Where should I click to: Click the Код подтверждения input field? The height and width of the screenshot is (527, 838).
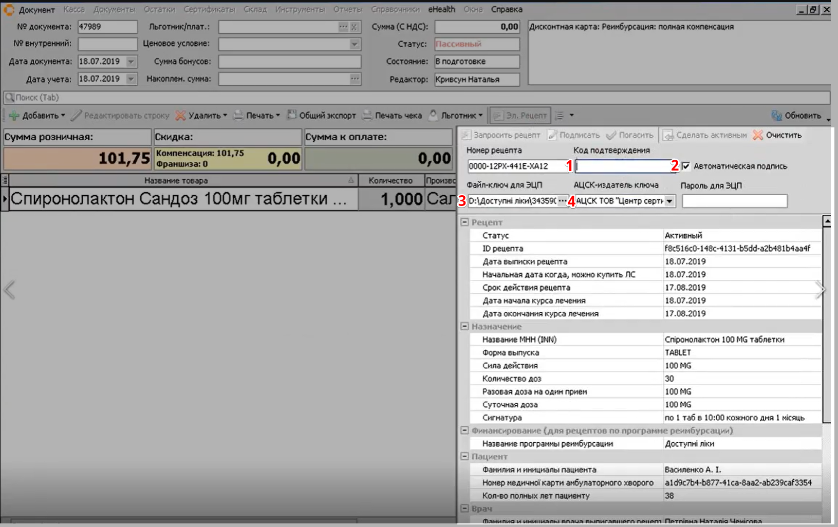tap(623, 166)
